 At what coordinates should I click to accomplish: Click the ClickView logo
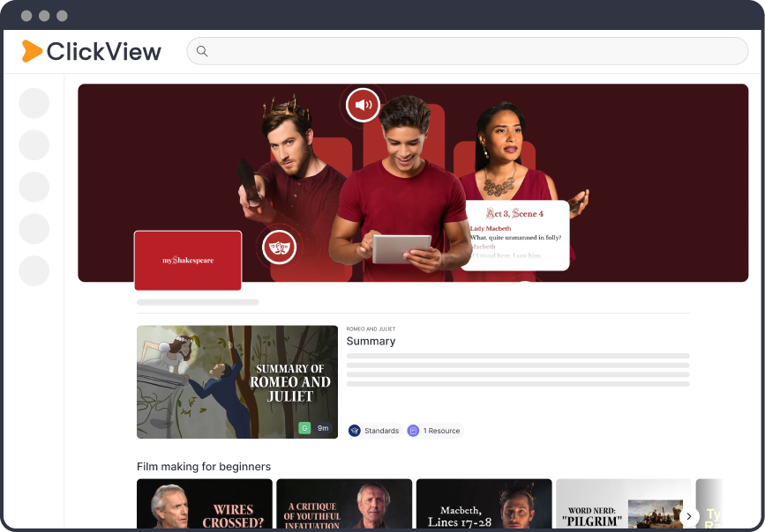pyautogui.click(x=91, y=51)
